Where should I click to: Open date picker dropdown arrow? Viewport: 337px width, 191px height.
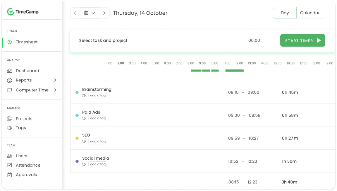pos(93,13)
